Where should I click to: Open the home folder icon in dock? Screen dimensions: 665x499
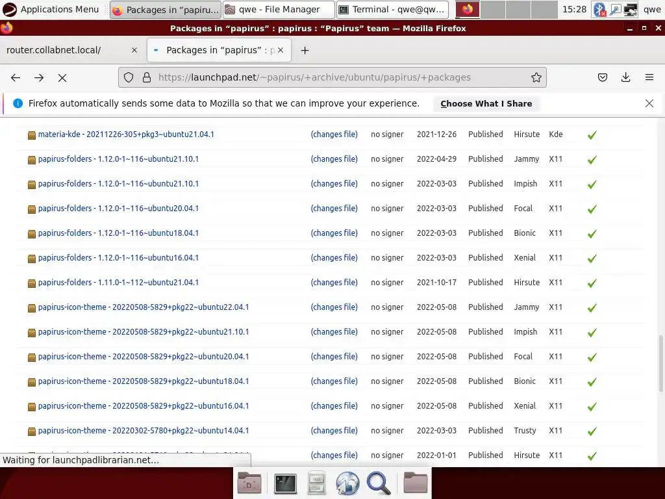(415, 483)
